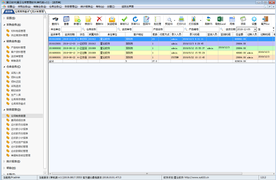The width and height of the screenshot is (276, 180).
Task: Click the Find F1 binoculars icon
Action: click(x=55, y=19)
